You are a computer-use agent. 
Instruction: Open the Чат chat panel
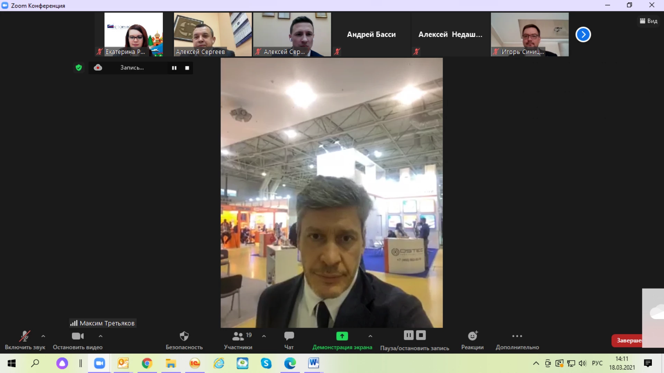click(x=289, y=341)
